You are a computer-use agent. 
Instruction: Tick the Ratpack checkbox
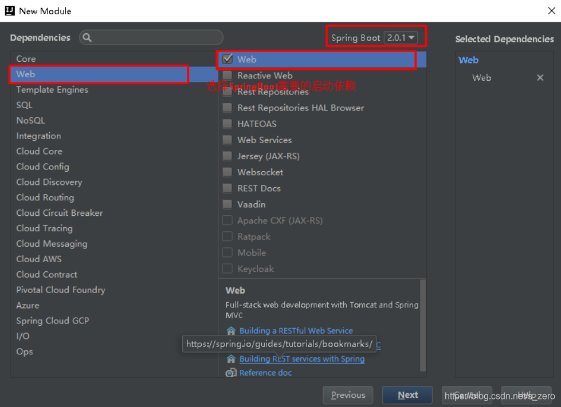[227, 236]
